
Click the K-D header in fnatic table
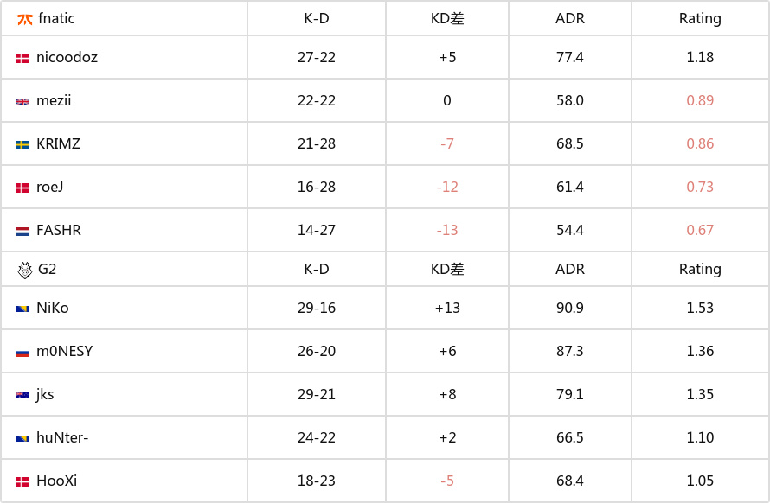point(317,19)
